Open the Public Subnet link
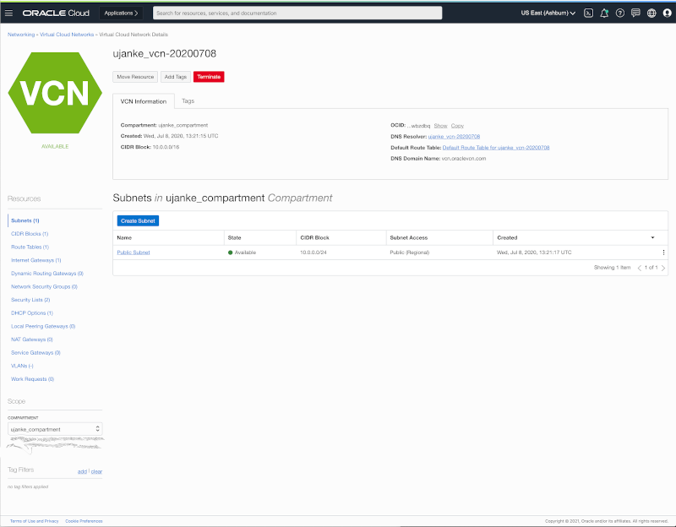This screenshot has height=527, width=676. coord(133,252)
